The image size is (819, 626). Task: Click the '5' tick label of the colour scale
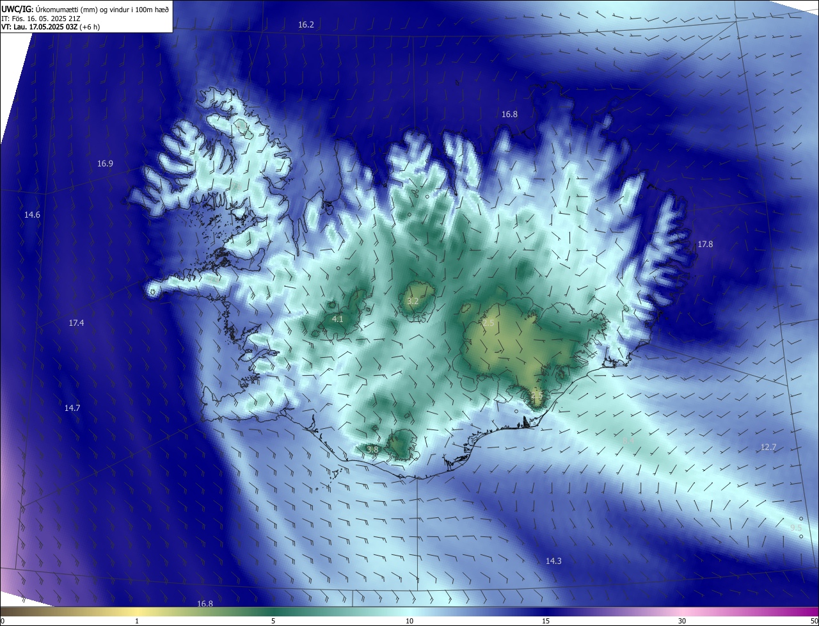coord(273,621)
